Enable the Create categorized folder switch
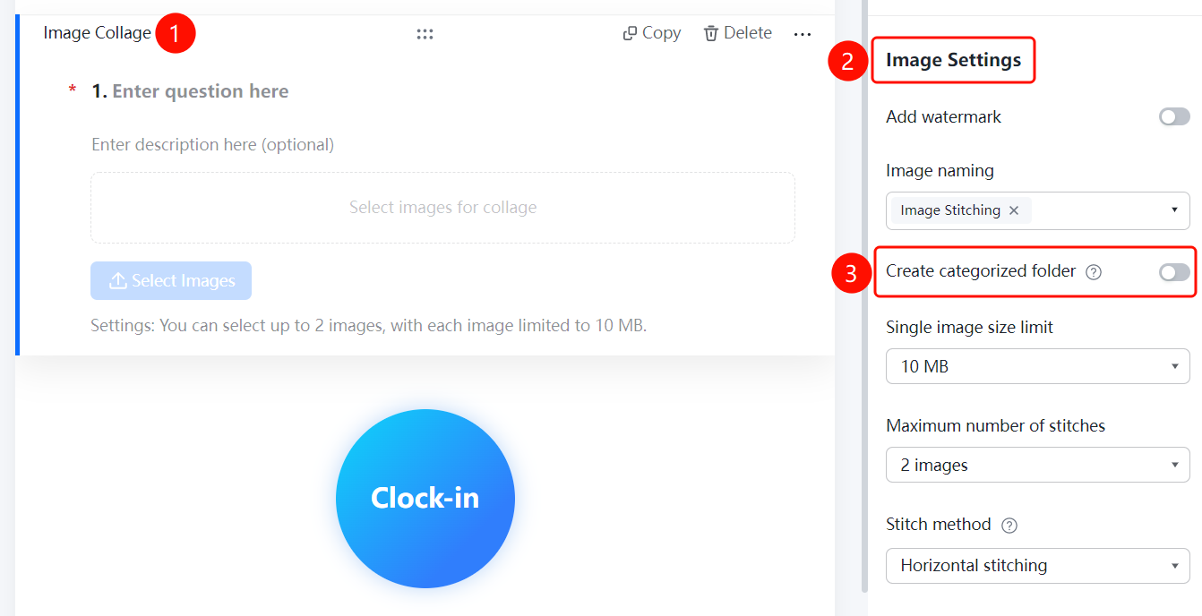 pyautogui.click(x=1174, y=272)
